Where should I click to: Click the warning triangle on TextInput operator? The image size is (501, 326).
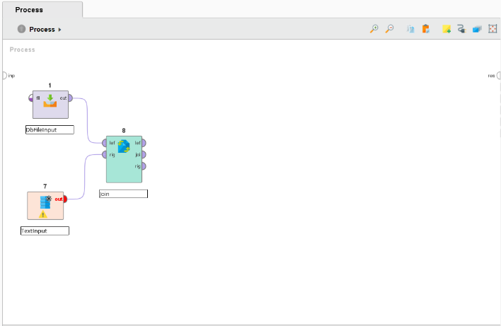pyautogui.click(x=42, y=214)
